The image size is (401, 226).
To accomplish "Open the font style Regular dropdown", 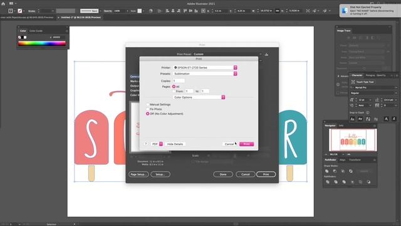I will 373,93.
